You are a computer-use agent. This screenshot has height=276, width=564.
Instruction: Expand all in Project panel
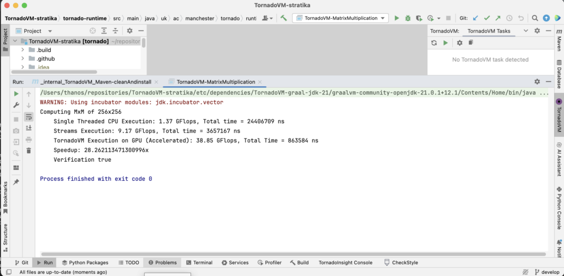click(104, 31)
